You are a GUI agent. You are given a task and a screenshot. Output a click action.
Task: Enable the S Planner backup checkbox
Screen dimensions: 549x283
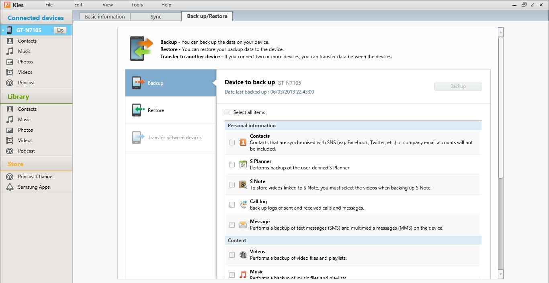pos(232,165)
